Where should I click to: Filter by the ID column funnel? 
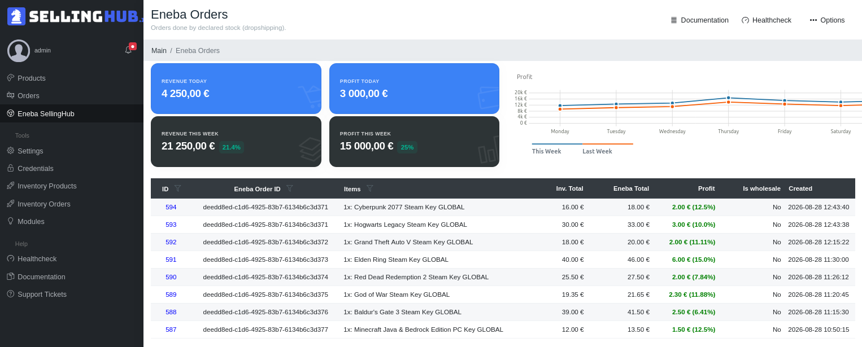pos(177,188)
